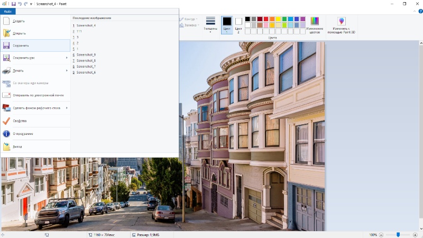
Task: Open the Открыть folder icon
Action: point(6,33)
